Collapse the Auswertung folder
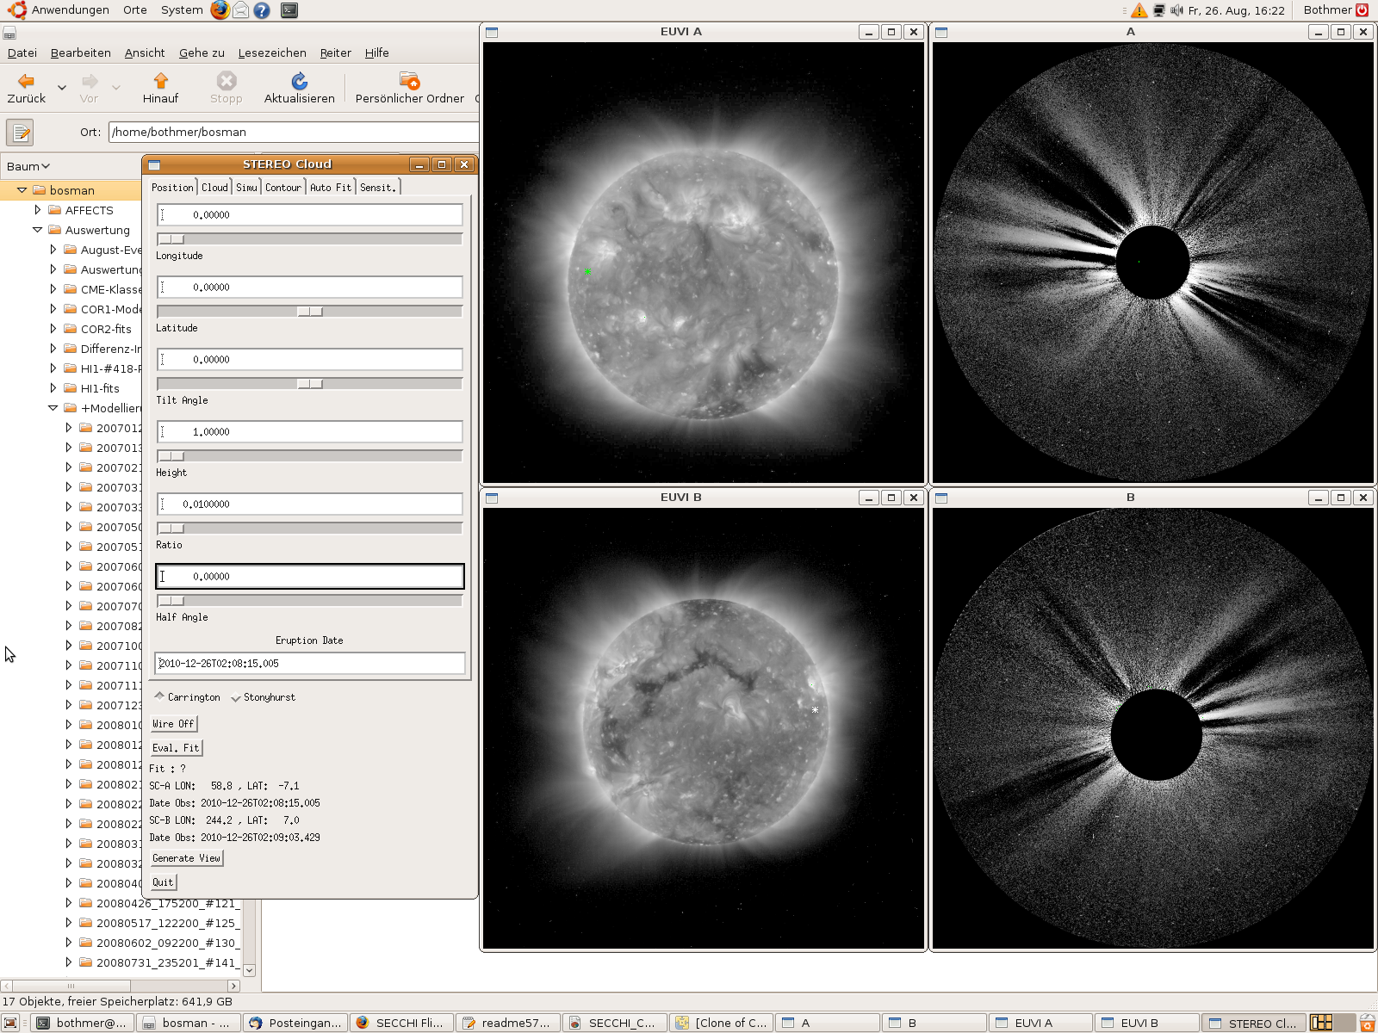 (37, 230)
